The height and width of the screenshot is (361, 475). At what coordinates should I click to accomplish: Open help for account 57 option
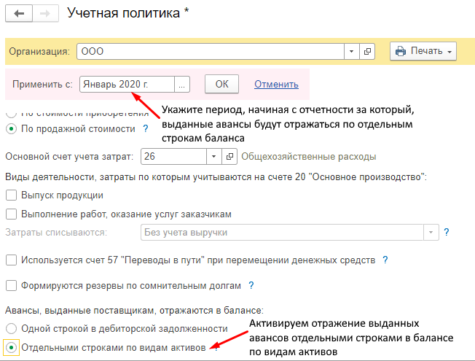point(385,260)
